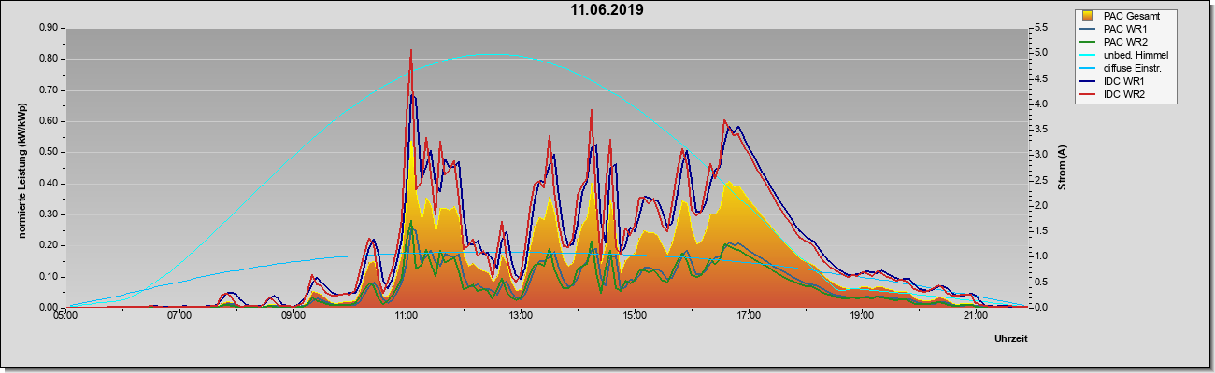Click the Strom (A) axis title

1062,168
